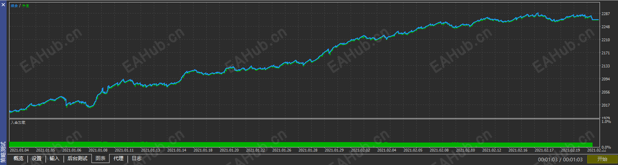Viewport: 618px width, 165px height.
Task: Click the 2171 axis value
Action: point(606,53)
